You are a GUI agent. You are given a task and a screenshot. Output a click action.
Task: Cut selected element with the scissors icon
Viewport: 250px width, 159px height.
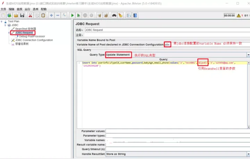pyautogui.click(x=30, y=16)
